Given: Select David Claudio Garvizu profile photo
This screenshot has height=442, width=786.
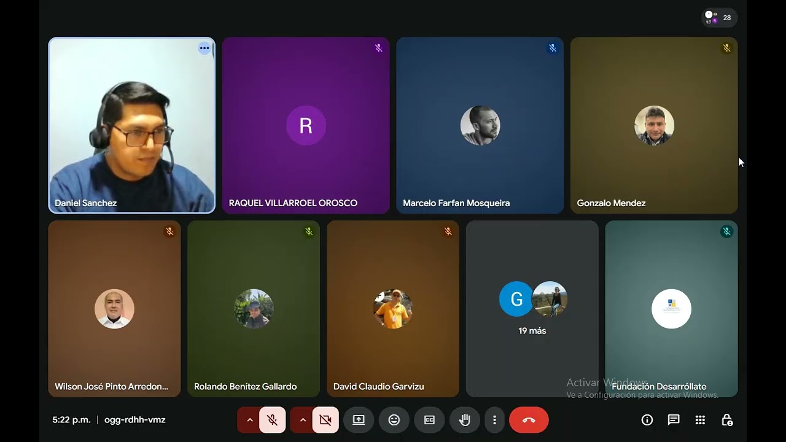Looking at the screenshot, I should 393,309.
